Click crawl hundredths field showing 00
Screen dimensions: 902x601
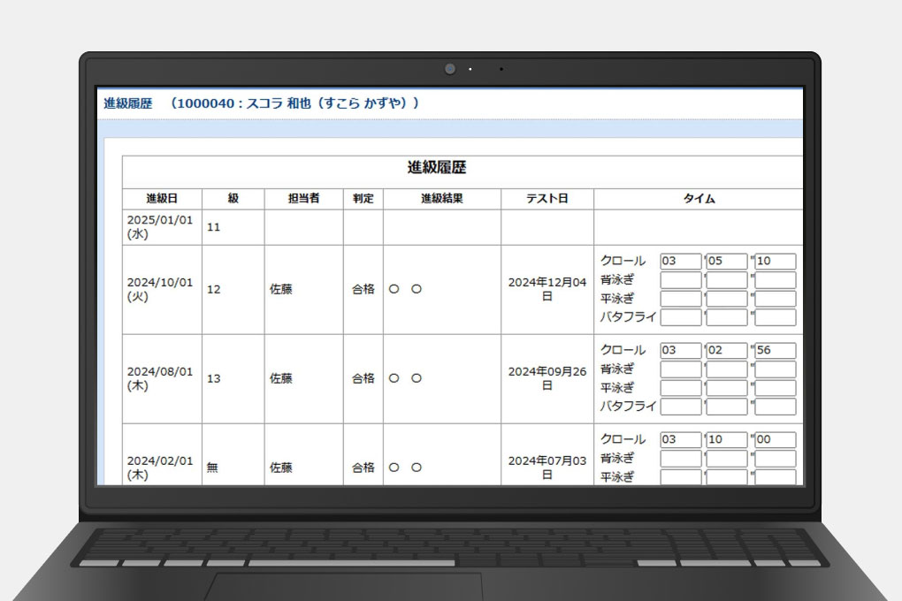tap(775, 439)
